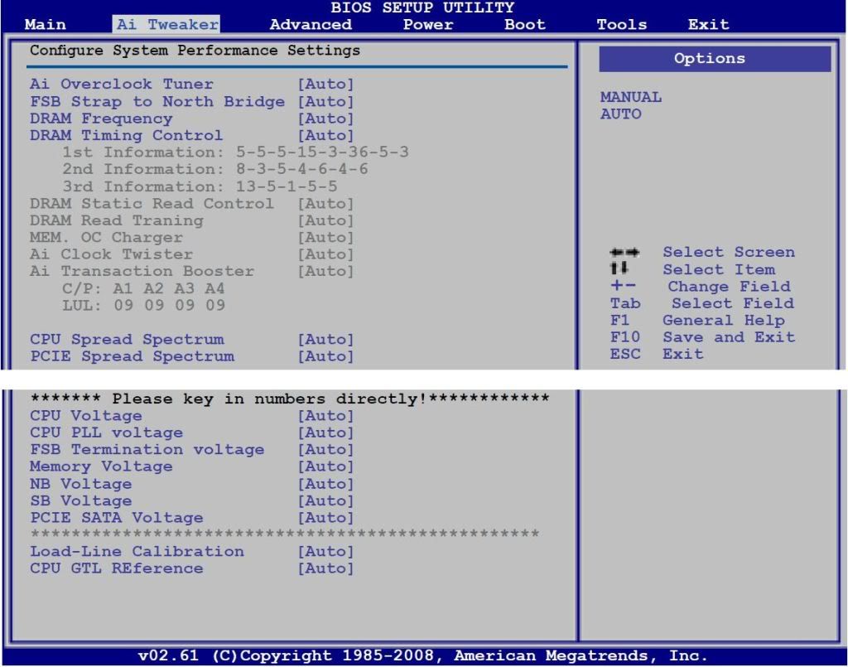Select PCIE Spread Spectrum Auto value
Viewport: 848px width, 667px height.
[x=325, y=357]
